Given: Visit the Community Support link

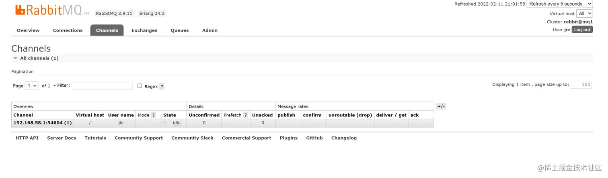Looking at the screenshot, I should click(139, 138).
